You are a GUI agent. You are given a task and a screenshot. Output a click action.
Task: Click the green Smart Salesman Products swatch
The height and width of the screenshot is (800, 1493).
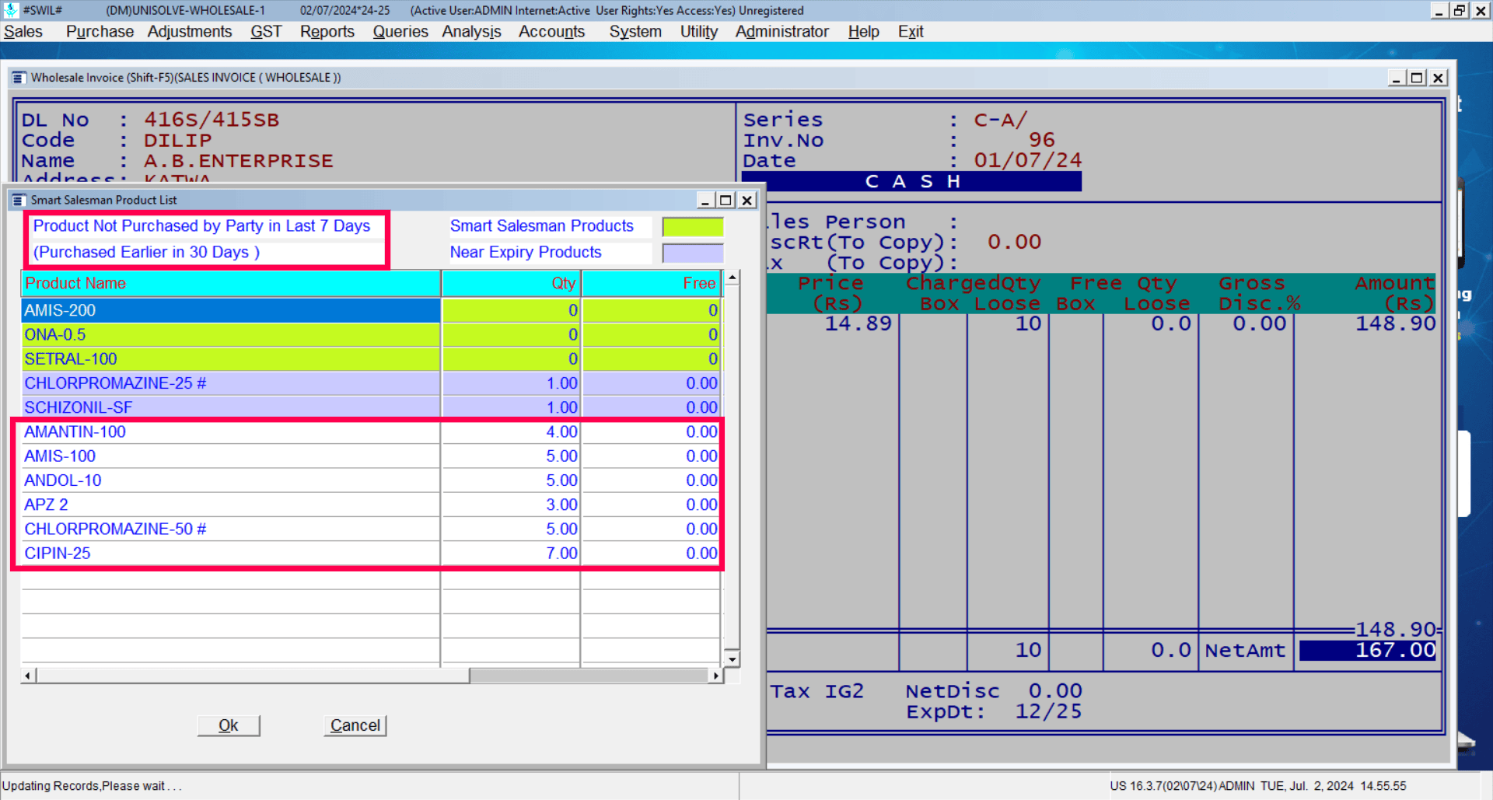pyautogui.click(x=693, y=226)
